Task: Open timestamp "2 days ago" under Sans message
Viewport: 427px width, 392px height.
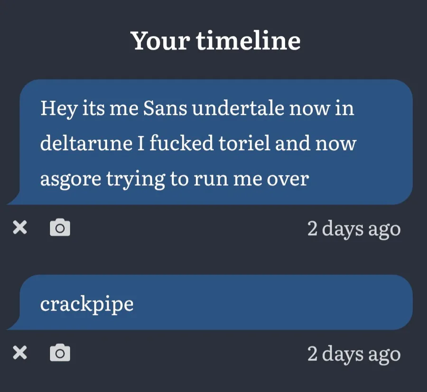Action: pos(353,229)
